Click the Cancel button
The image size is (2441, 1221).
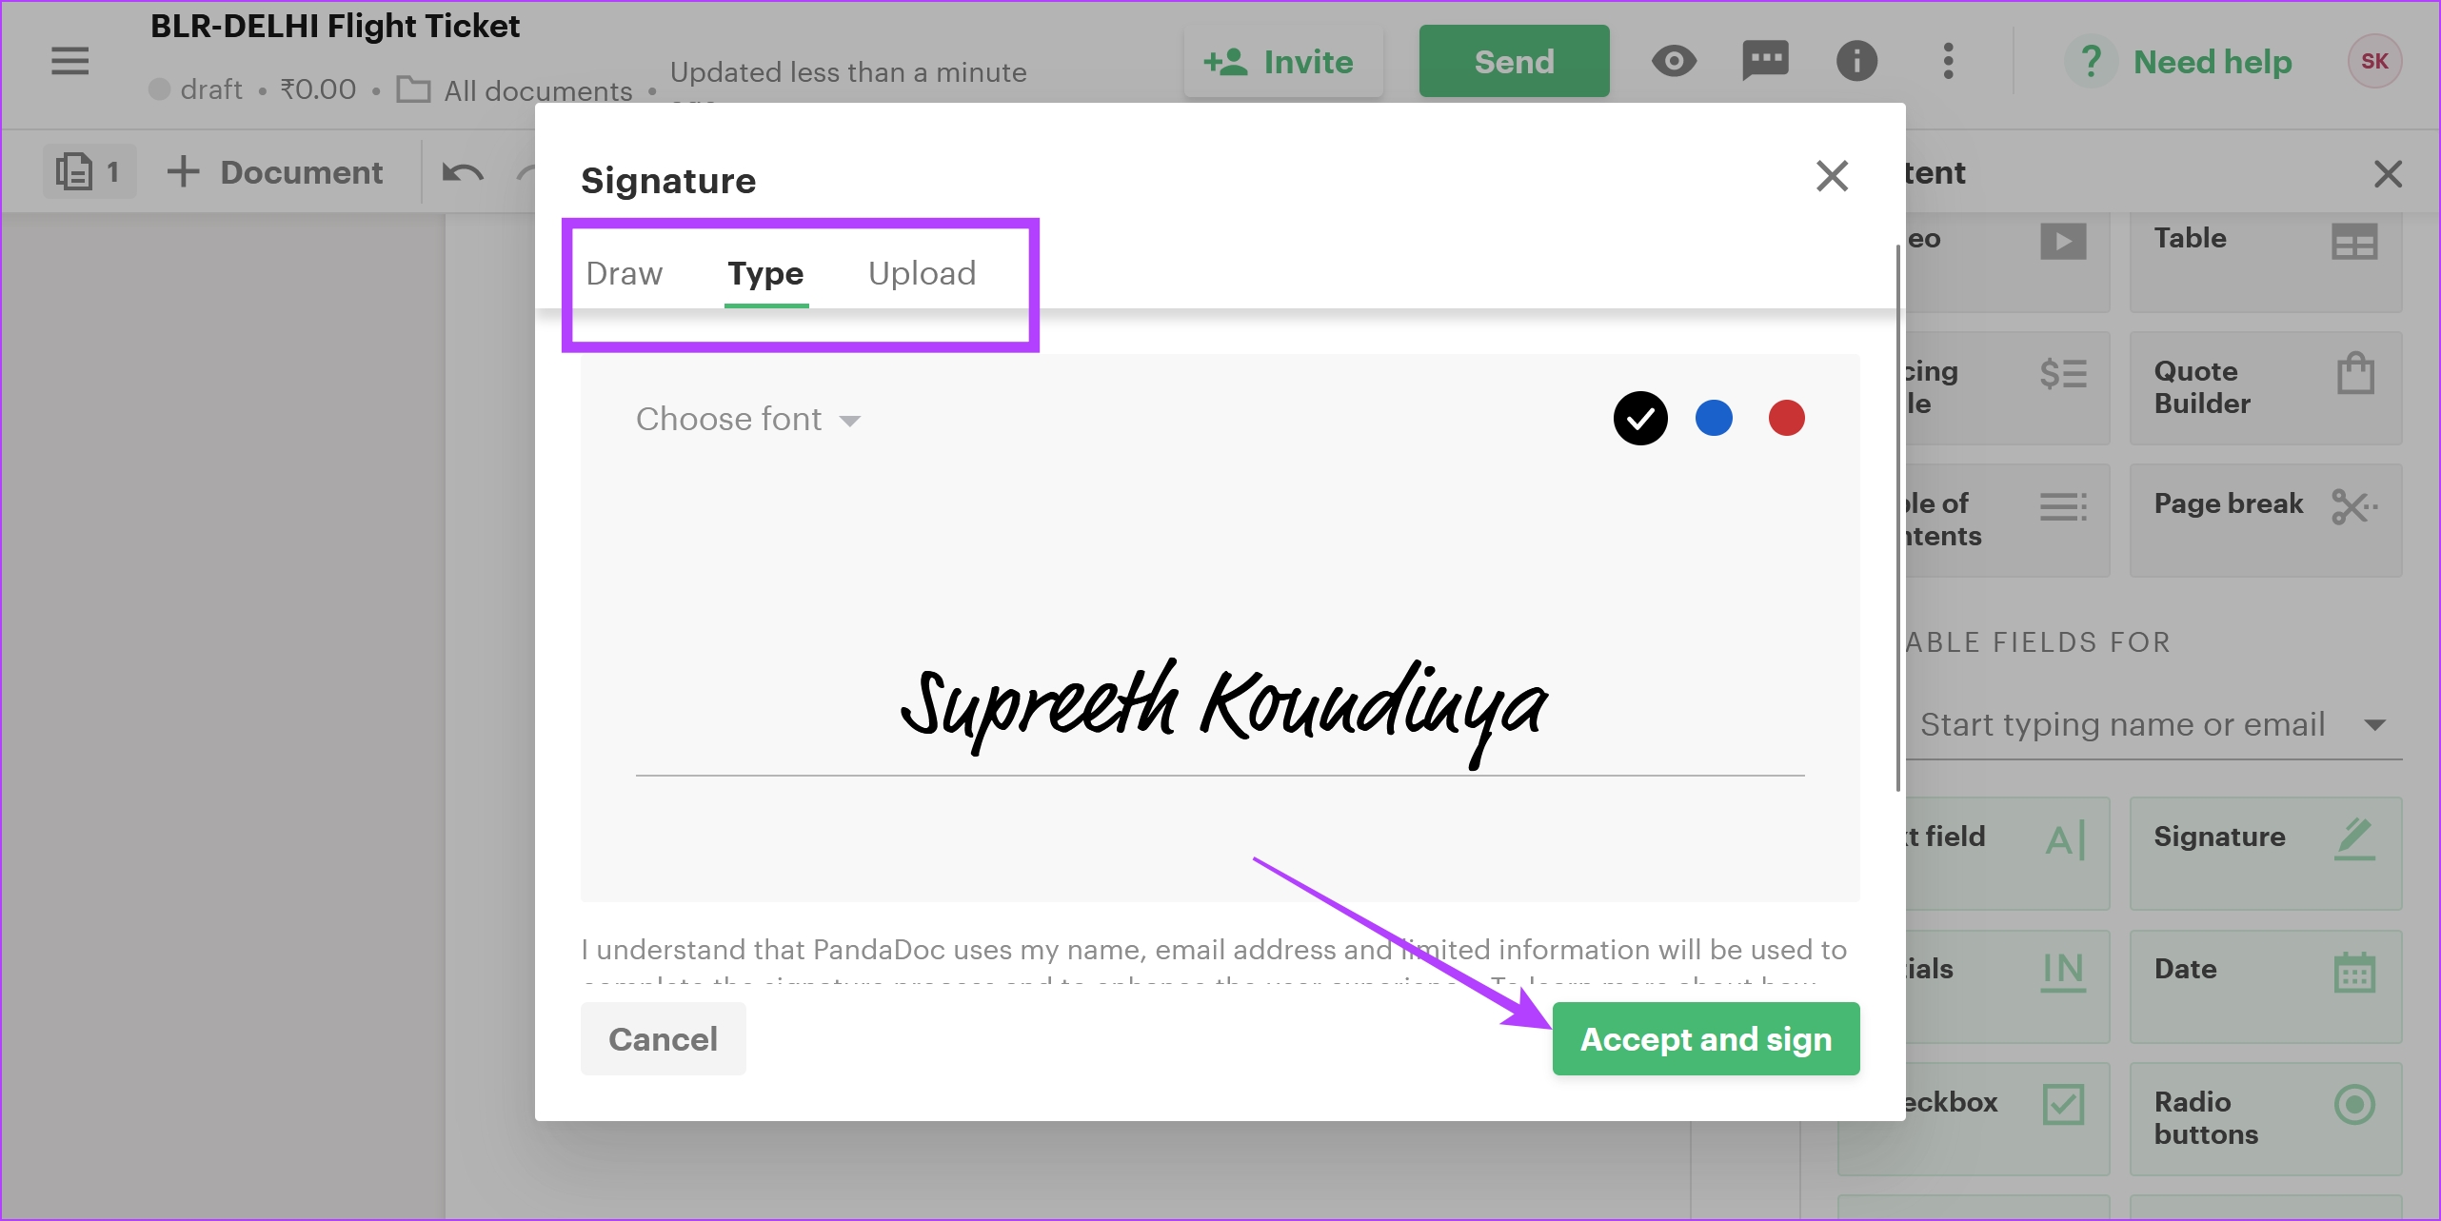click(x=663, y=1038)
